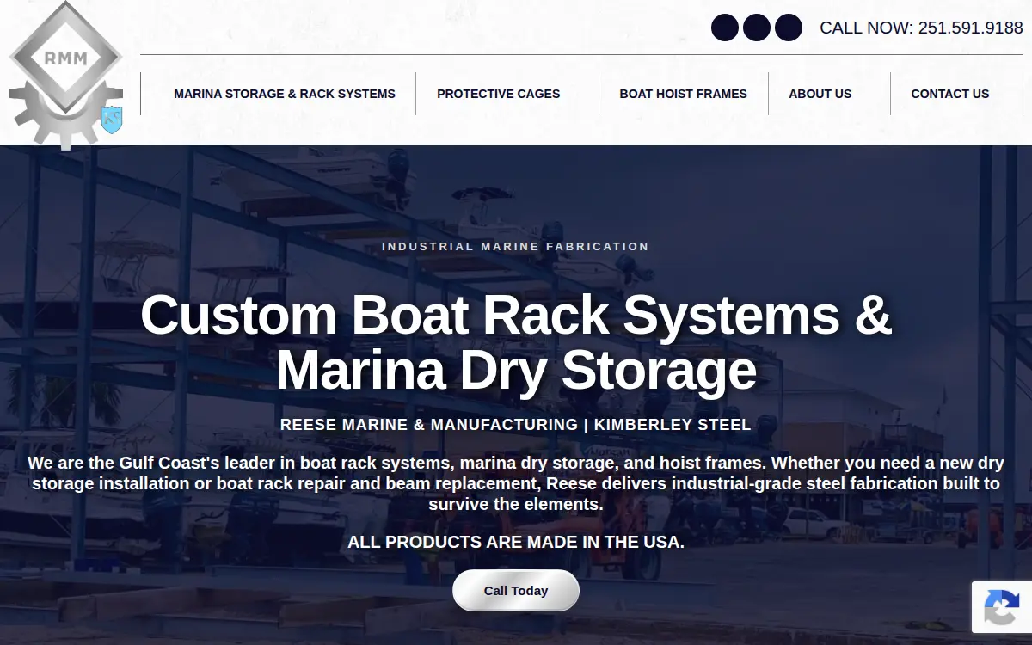Click the middle dark circle social icon
Viewport: 1032px width, 645px height.
(757, 28)
